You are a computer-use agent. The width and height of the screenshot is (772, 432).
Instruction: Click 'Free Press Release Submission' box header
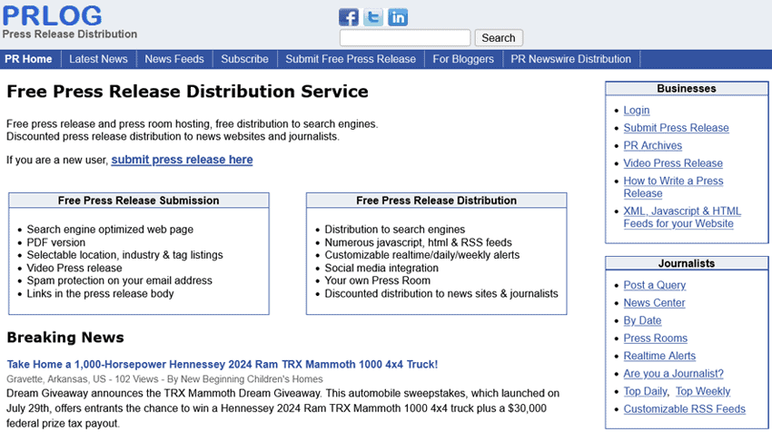(x=139, y=201)
